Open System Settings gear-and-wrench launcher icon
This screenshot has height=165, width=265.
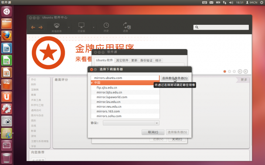[7, 109]
